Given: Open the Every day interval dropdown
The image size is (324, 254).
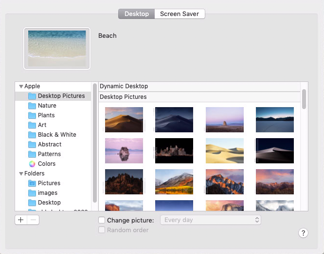Looking at the screenshot, I should 211,220.
